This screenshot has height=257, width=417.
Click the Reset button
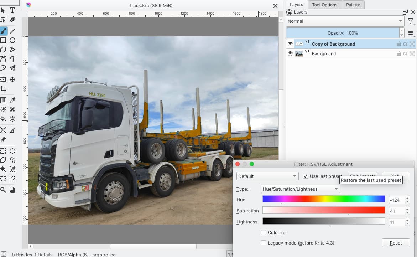396,243
